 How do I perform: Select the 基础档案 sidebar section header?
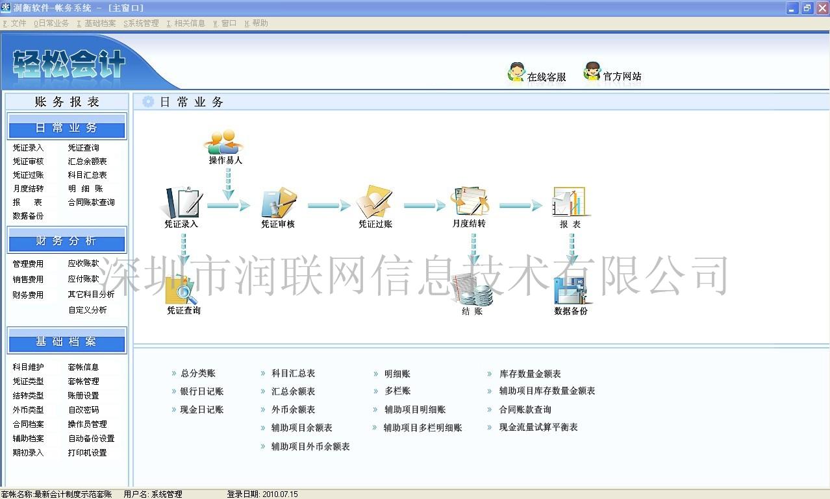(x=67, y=341)
